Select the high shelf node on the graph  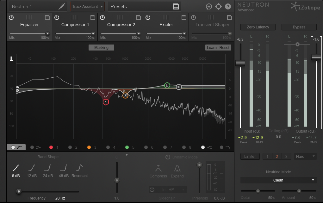(179, 87)
